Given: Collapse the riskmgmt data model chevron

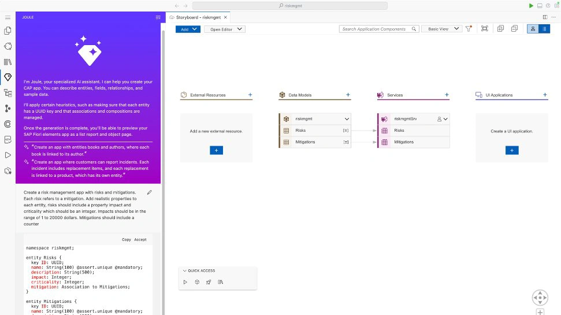Looking at the screenshot, I should pos(347,119).
